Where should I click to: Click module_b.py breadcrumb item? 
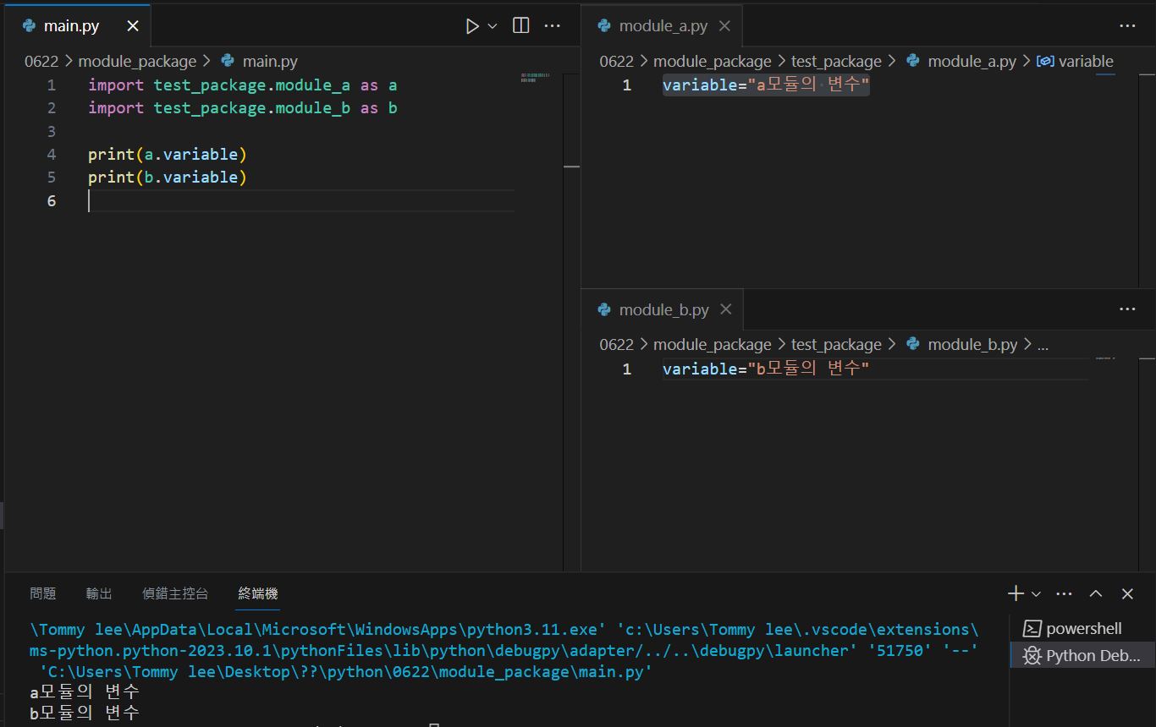tap(972, 345)
